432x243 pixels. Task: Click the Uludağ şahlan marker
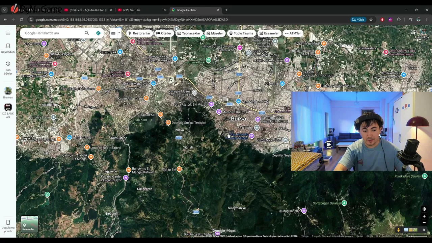pyautogui.click(x=304, y=211)
